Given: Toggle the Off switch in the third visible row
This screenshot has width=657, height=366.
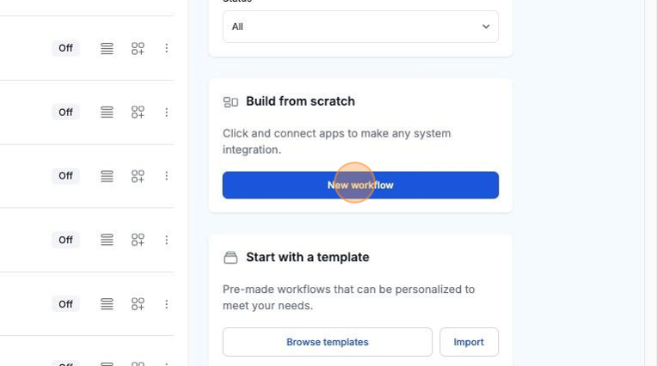Looking at the screenshot, I should pyautogui.click(x=65, y=176).
